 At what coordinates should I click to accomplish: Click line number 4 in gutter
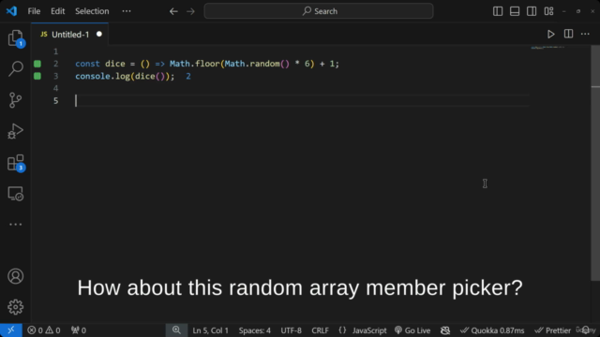(x=56, y=88)
